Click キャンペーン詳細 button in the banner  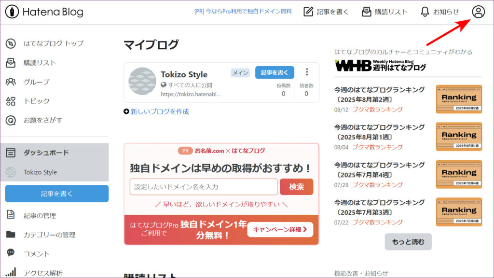(280, 230)
